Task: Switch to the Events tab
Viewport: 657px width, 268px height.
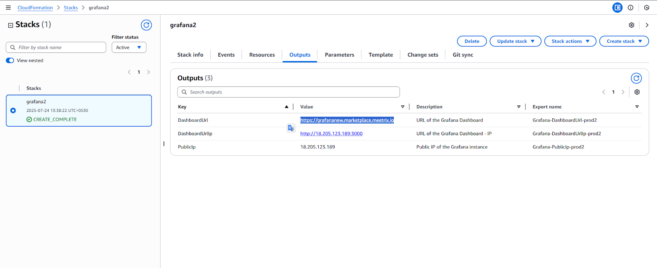Action: coord(226,55)
